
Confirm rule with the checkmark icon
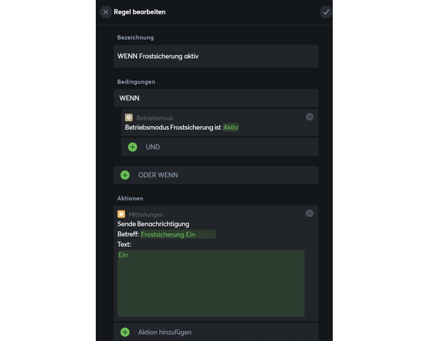(326, 12)
